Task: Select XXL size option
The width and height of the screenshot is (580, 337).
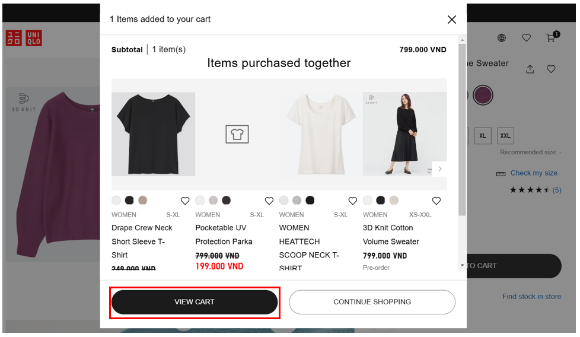Action: click(x=505, y=136)
